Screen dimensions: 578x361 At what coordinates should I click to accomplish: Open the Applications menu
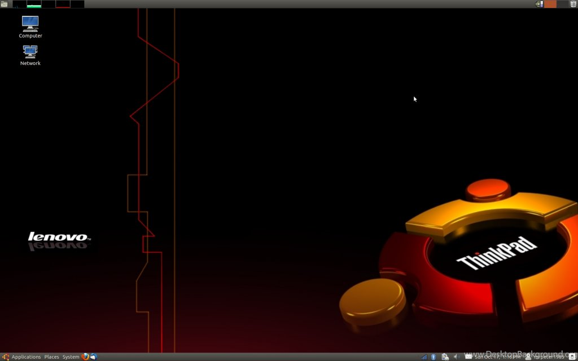[26, 357]
